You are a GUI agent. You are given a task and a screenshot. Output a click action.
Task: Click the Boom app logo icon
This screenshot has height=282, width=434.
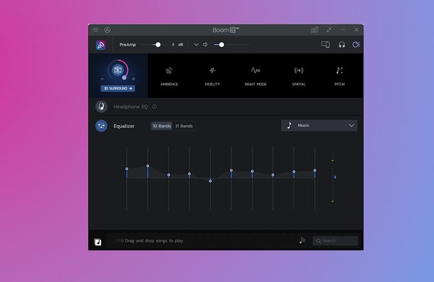click(x=101, y=45)
